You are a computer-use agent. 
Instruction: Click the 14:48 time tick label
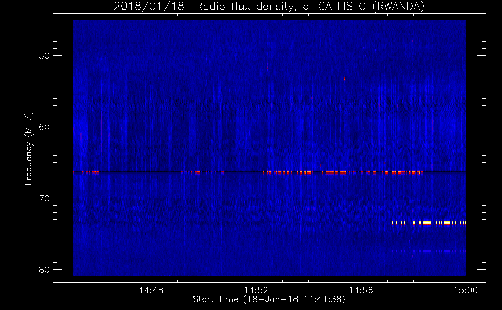[151, 290]
